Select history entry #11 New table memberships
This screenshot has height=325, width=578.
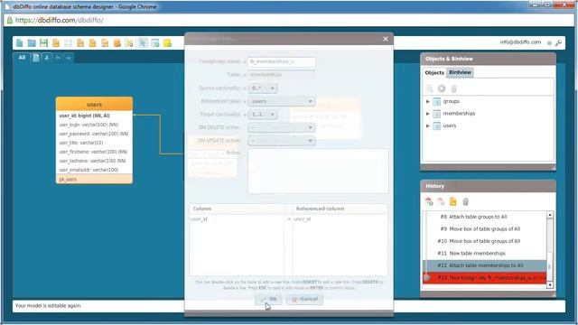click(x=485, y=254)
